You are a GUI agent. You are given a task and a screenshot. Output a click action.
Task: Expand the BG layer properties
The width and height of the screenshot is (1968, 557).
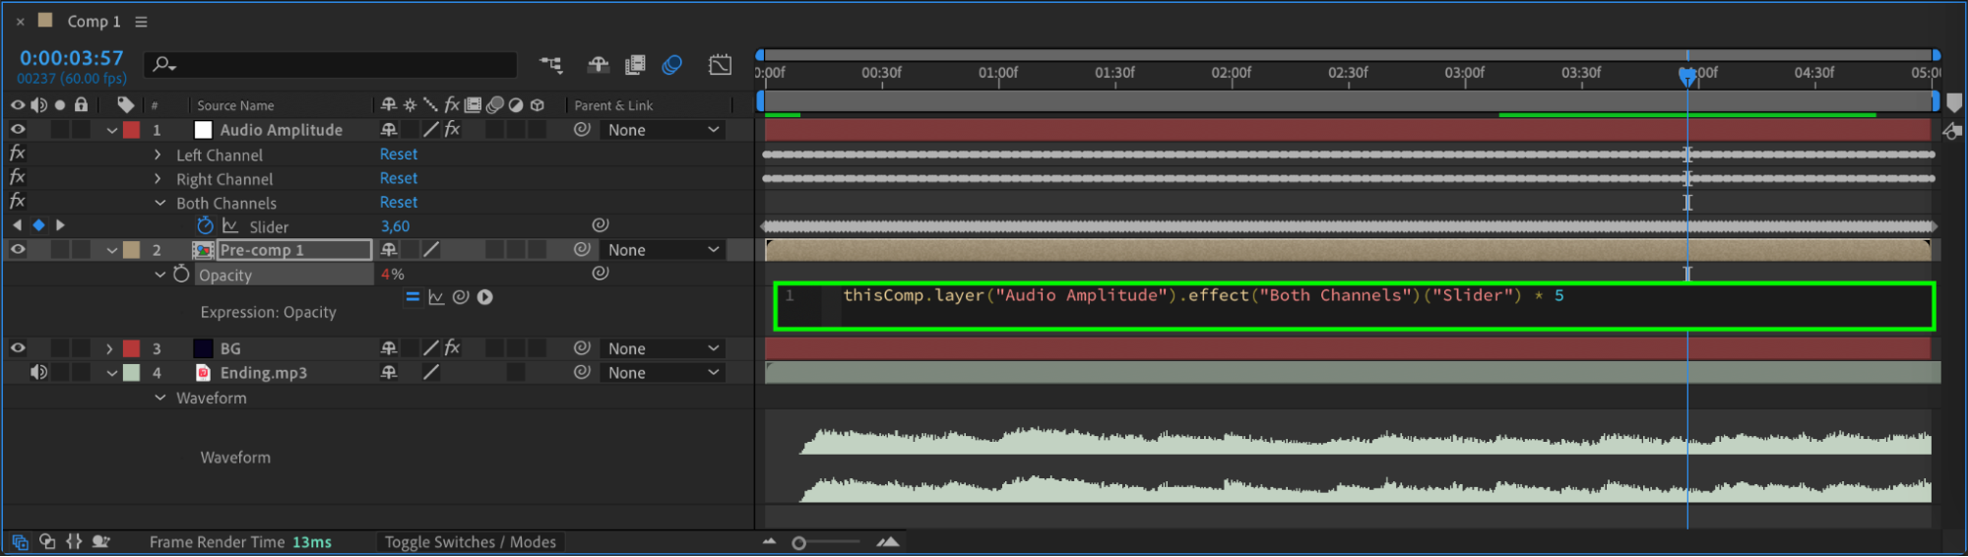click(x=109, y=349)
